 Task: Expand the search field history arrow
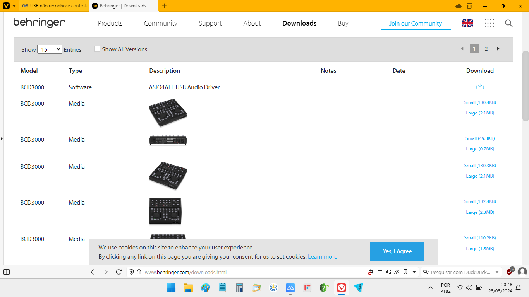pos(497,272)
